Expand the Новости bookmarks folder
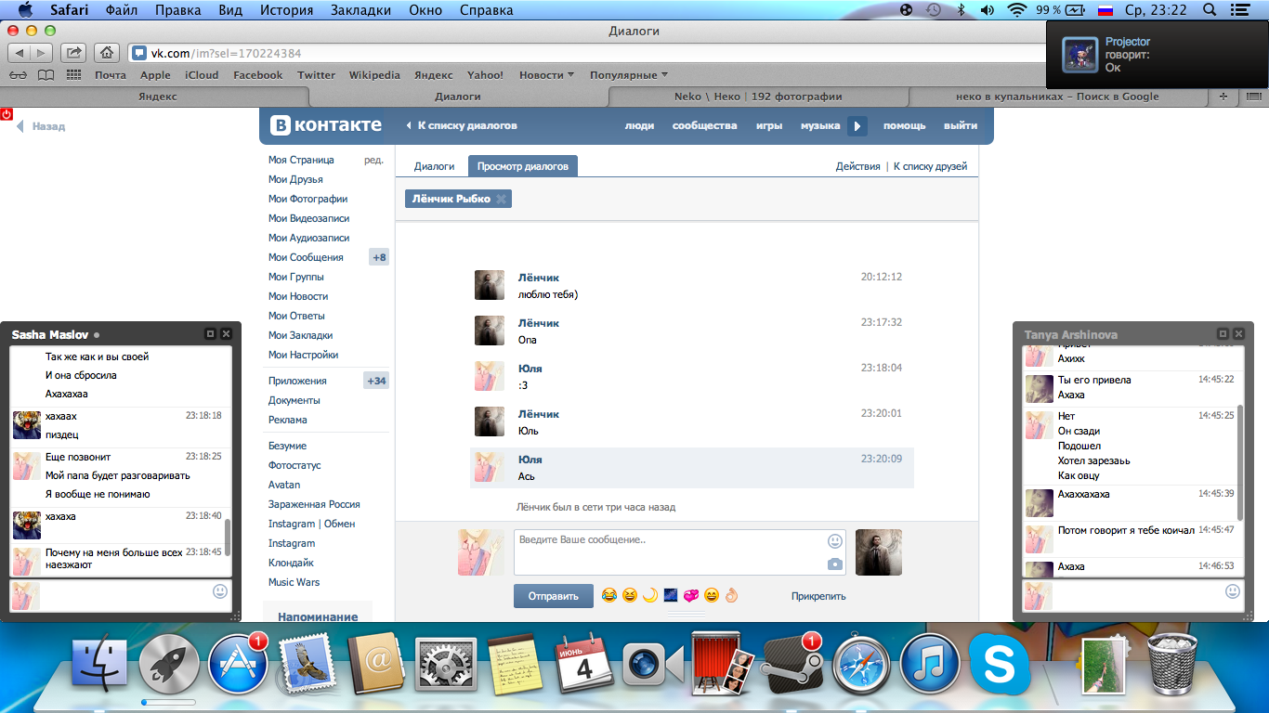Image resolution: width=1269 pixels, height=713 pixels. click(546, 75)
